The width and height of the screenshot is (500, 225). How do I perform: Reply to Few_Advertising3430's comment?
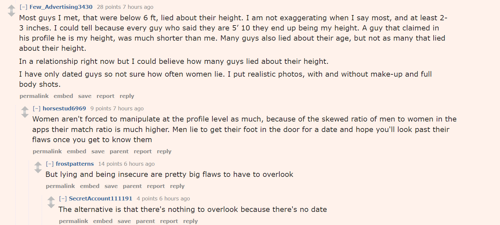point(127,96)
